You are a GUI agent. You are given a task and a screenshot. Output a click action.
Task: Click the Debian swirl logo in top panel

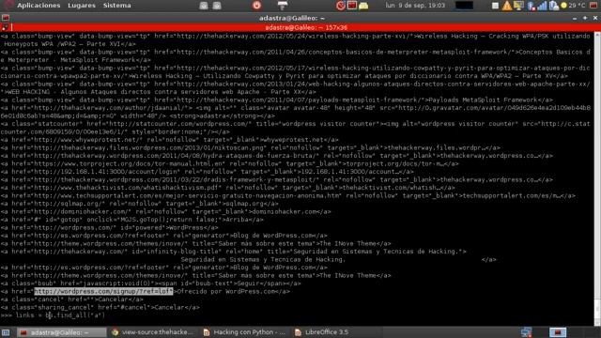pos(8,5)
